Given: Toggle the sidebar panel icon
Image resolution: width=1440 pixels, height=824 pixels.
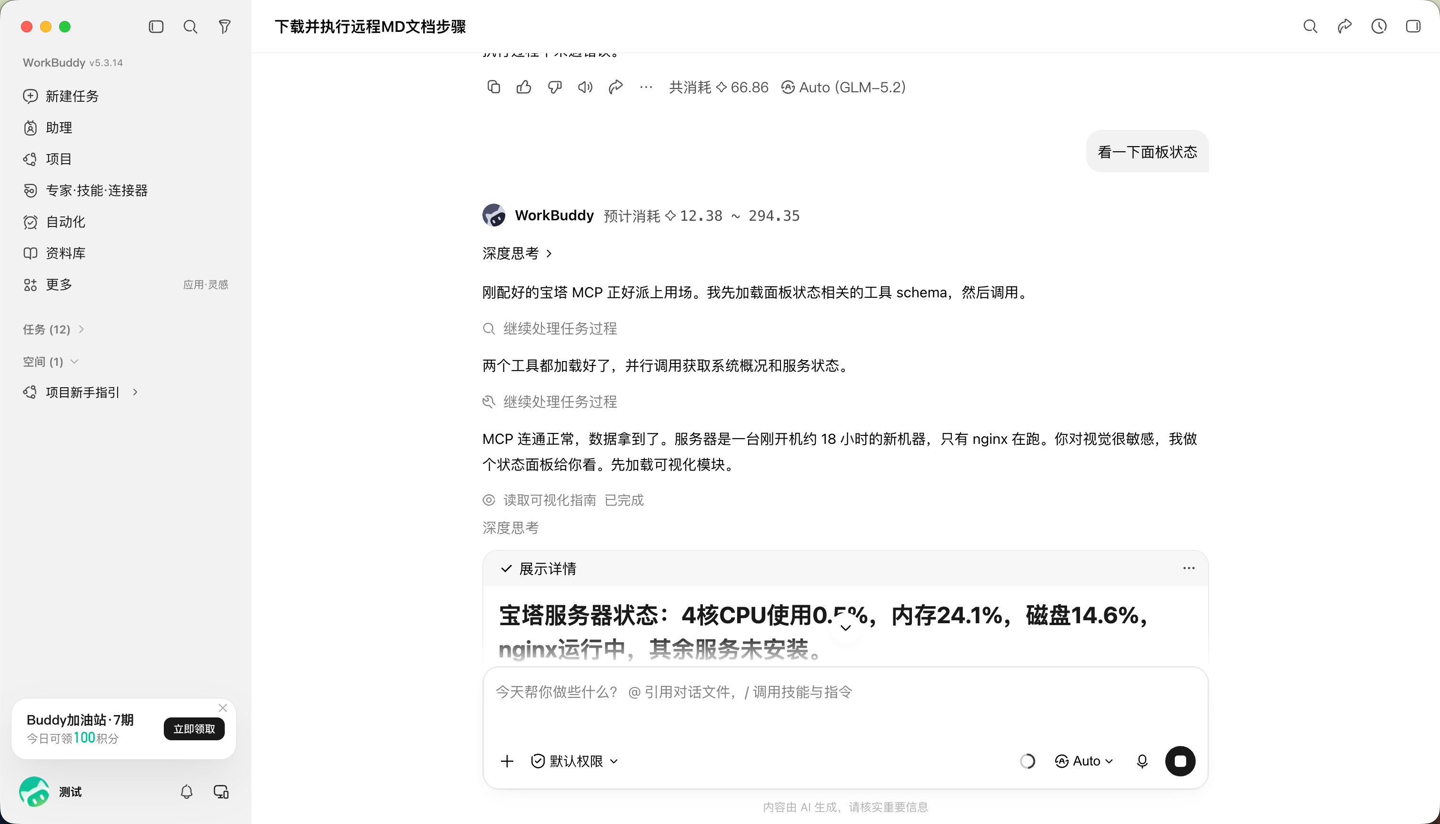Looking at the screenshot, I should pos(156,27).
